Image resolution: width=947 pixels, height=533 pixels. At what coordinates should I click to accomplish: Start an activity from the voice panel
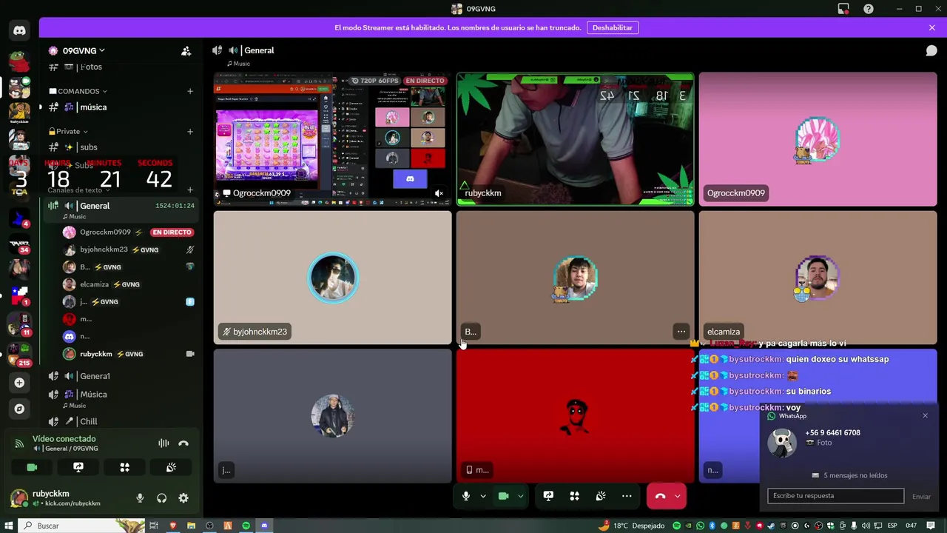(x=124, y=467)
